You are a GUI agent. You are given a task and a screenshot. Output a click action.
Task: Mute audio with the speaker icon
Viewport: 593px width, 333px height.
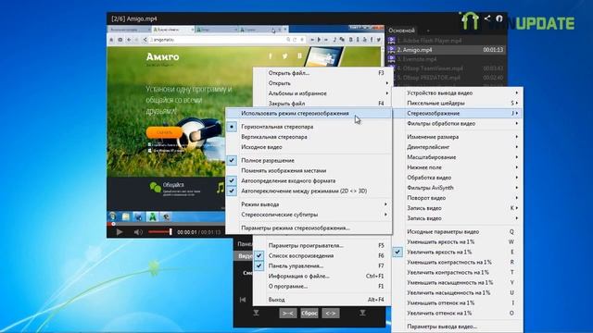(138, 232)
